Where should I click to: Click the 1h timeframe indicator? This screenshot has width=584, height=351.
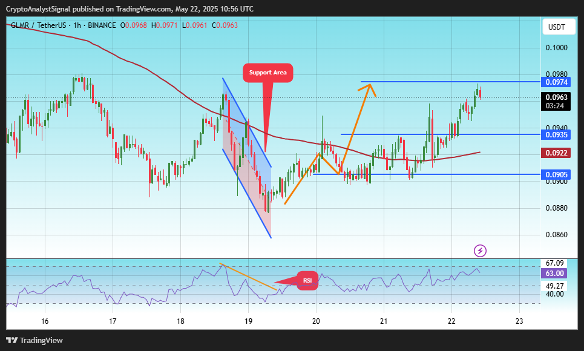pos(77,25)
